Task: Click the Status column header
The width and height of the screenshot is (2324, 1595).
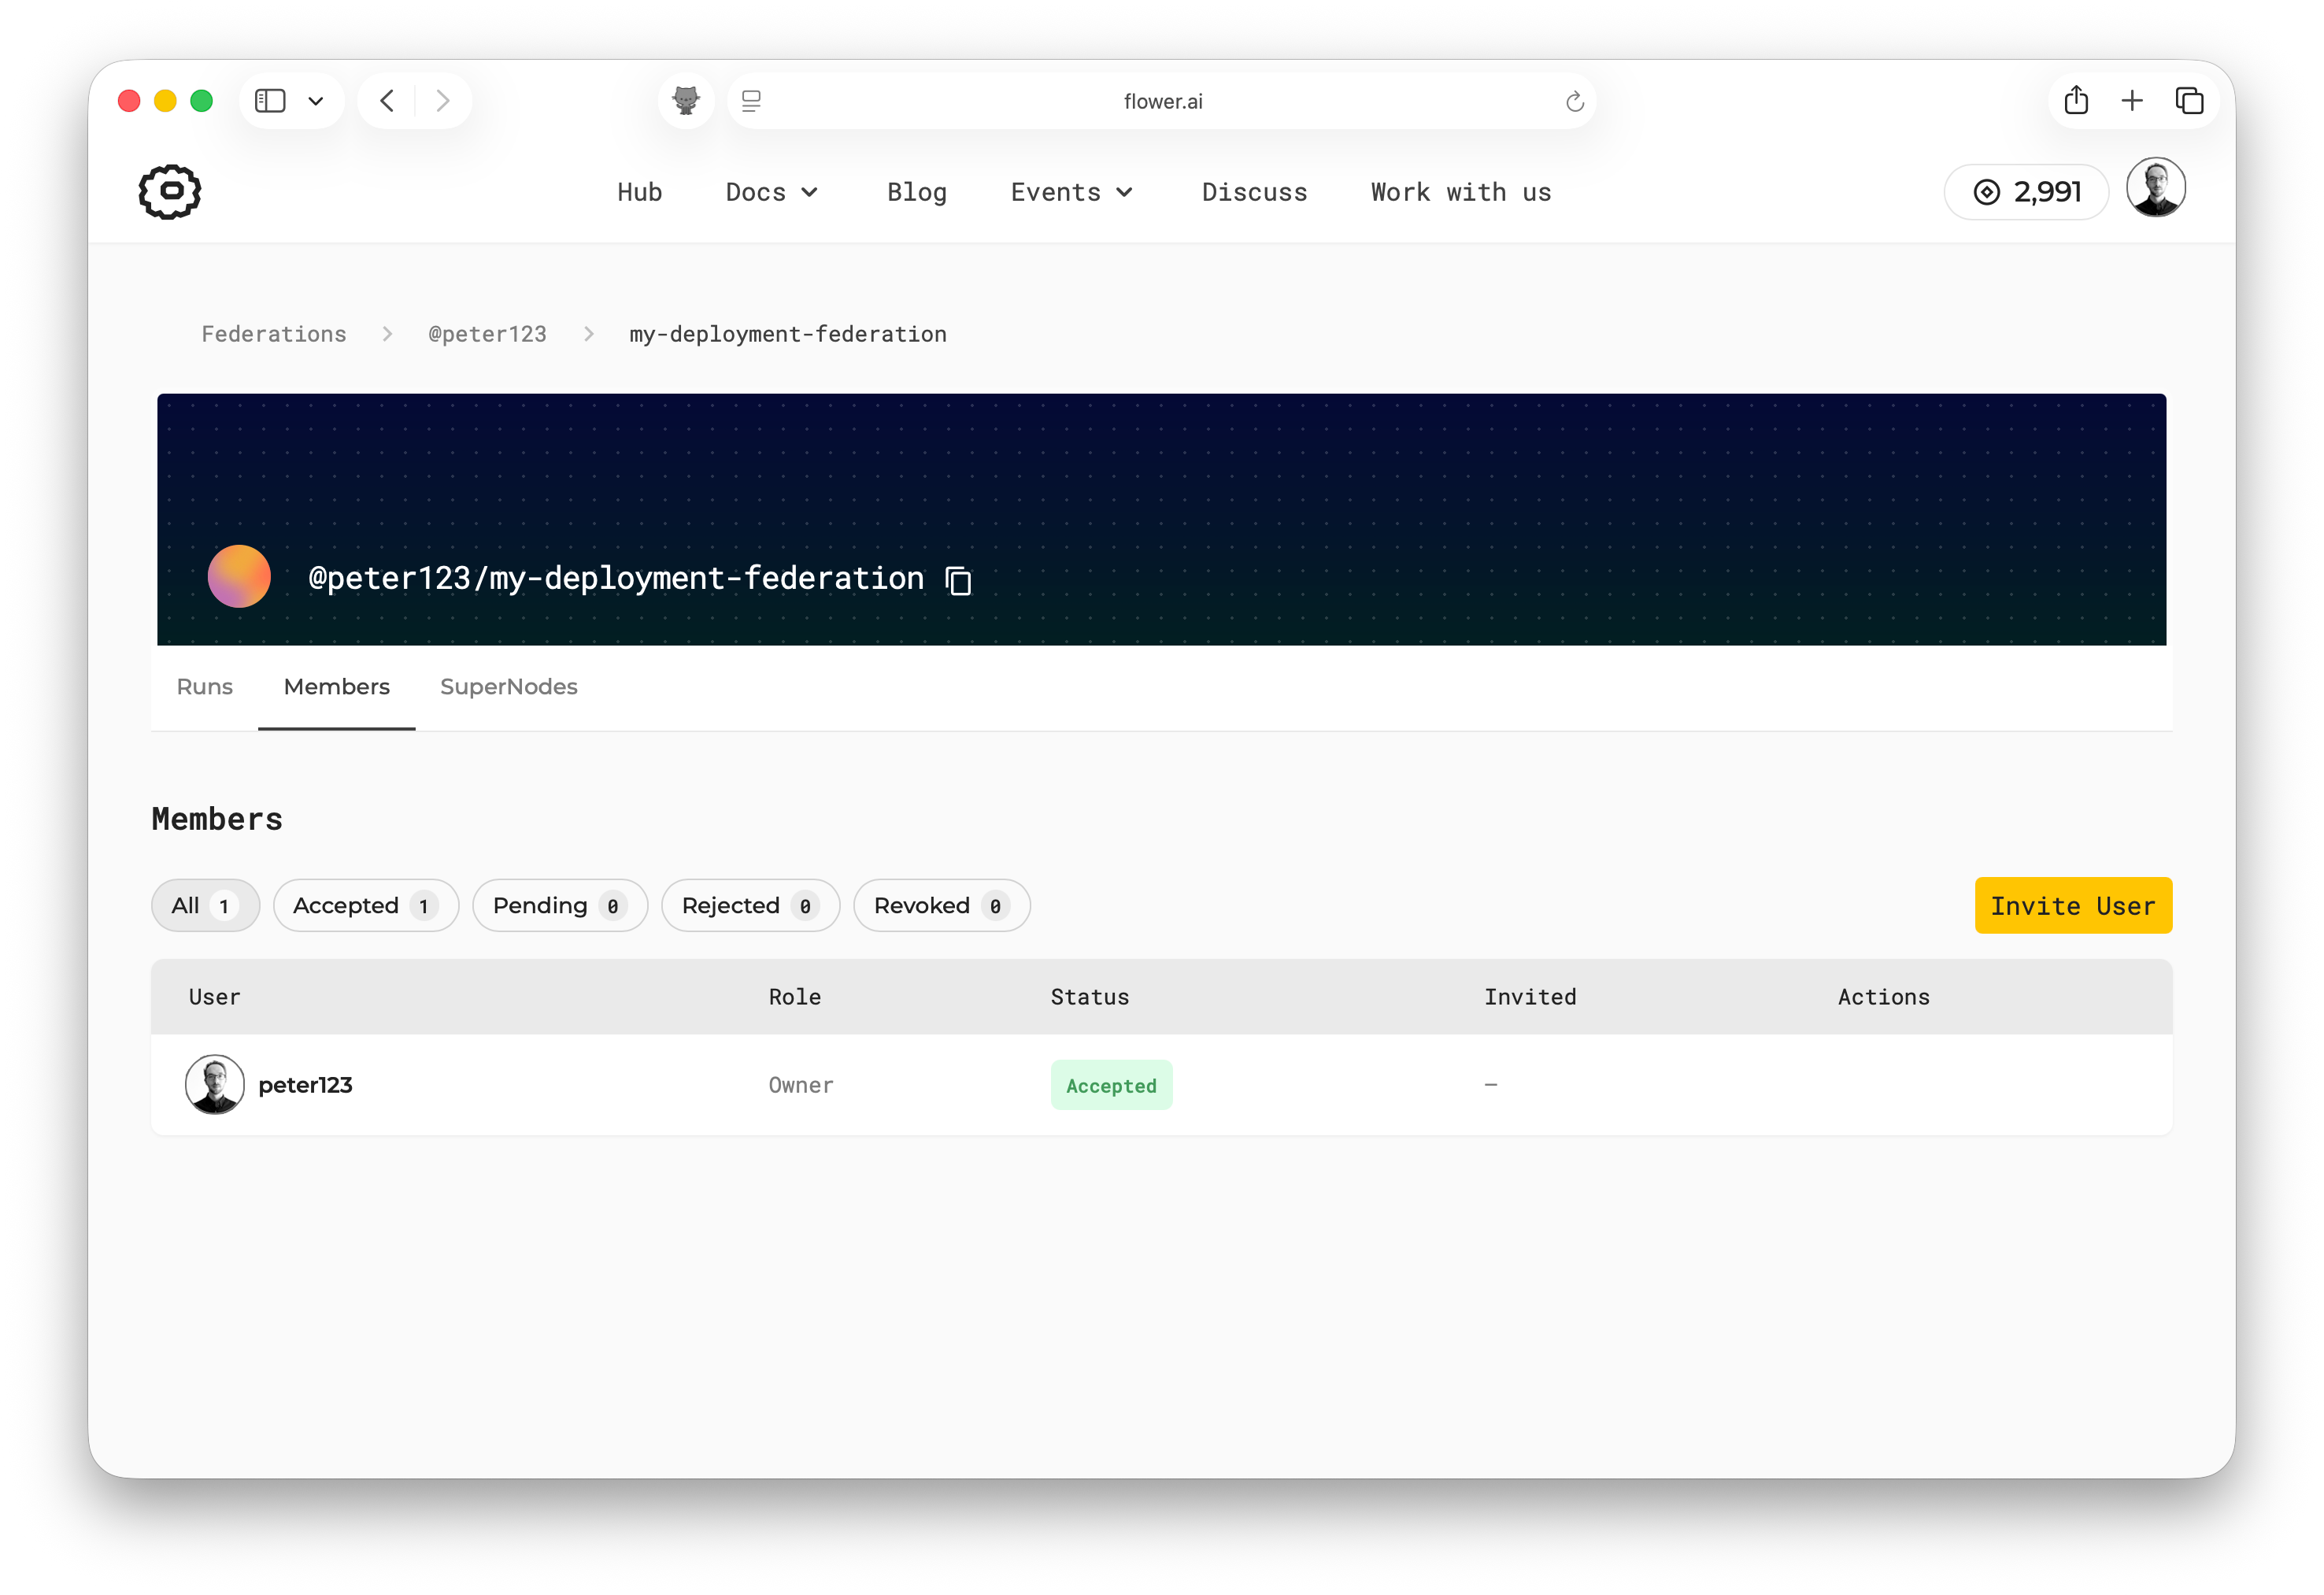Action: (x=1090, y=997)
